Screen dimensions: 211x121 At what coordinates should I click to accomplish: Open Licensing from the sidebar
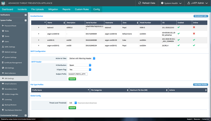pos(9,99)
